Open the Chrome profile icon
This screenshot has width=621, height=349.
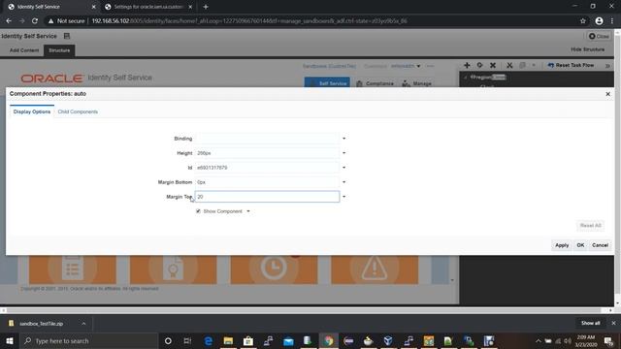point(599,21)
